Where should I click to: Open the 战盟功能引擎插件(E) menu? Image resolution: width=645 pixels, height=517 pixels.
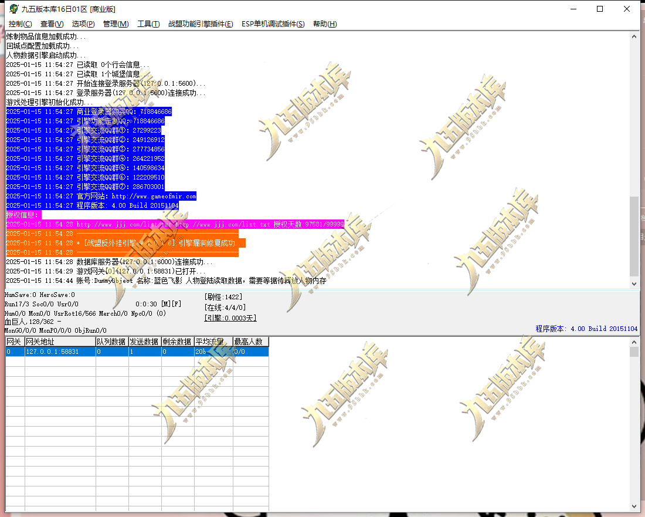[201, 24]
